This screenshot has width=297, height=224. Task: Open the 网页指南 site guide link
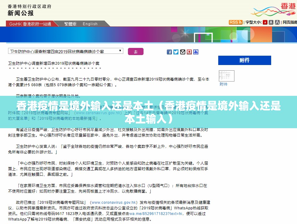pos(290,22)
